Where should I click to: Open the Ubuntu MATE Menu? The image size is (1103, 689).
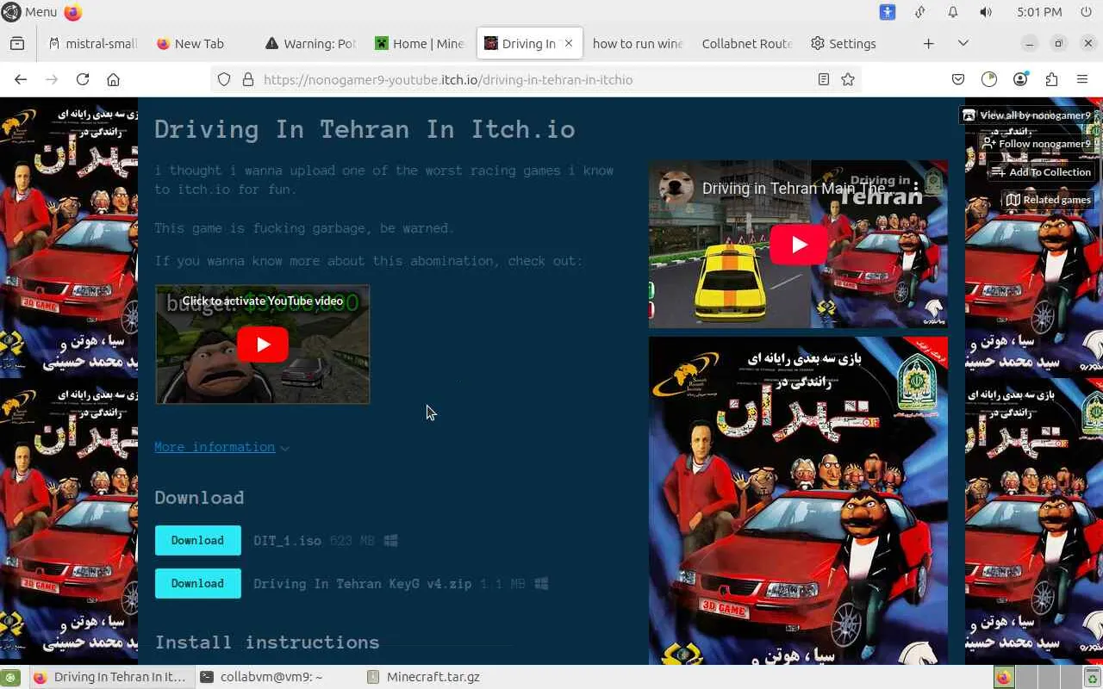coord(29,12)
